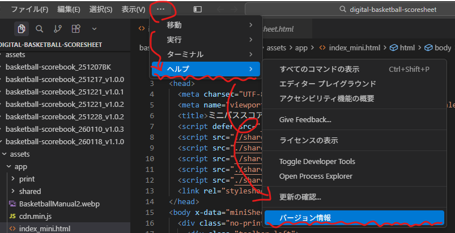
Task: Expand the shared folder chevron
Action: coord(13,192)
